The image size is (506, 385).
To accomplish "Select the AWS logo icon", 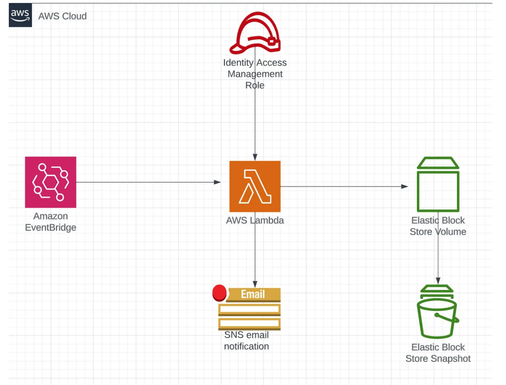I will click(20, 15).
